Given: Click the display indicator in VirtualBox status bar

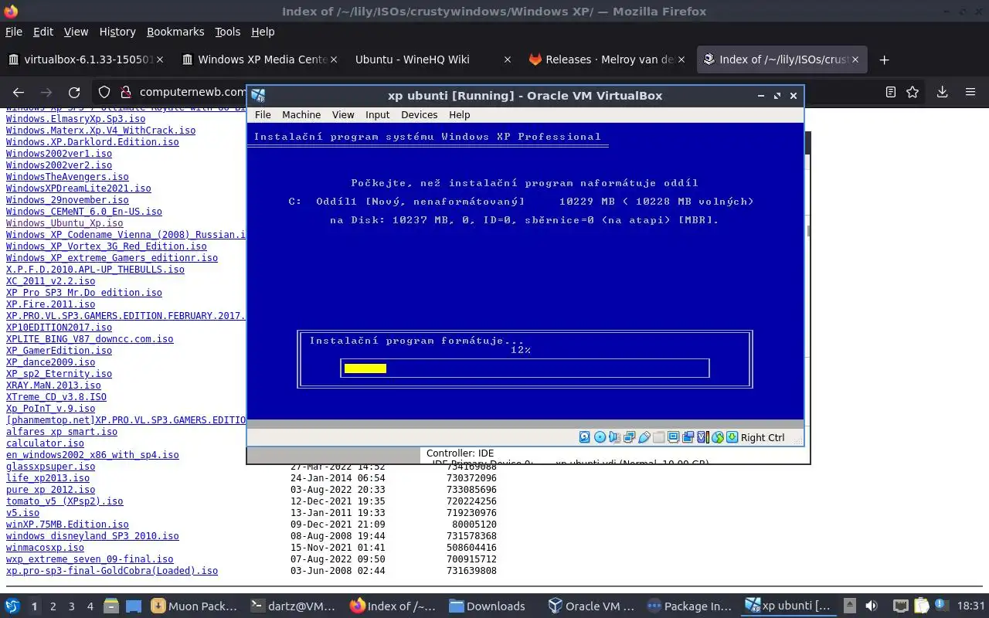Looking at the screenshot, I should point(673,437).
